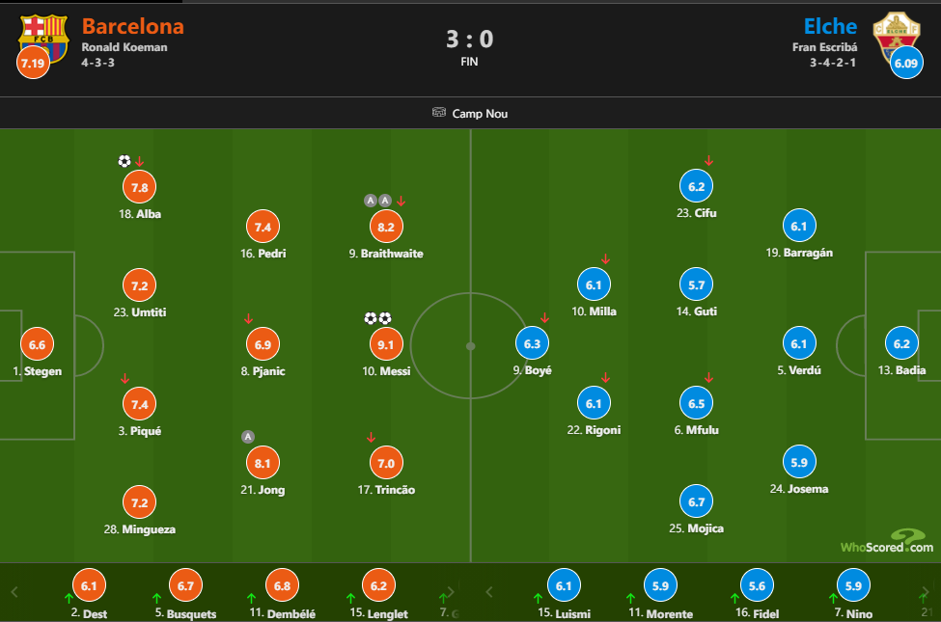Show next Elche substitutes with right chevron
Viewport: 941px width, 622px height.
[925, 592]
